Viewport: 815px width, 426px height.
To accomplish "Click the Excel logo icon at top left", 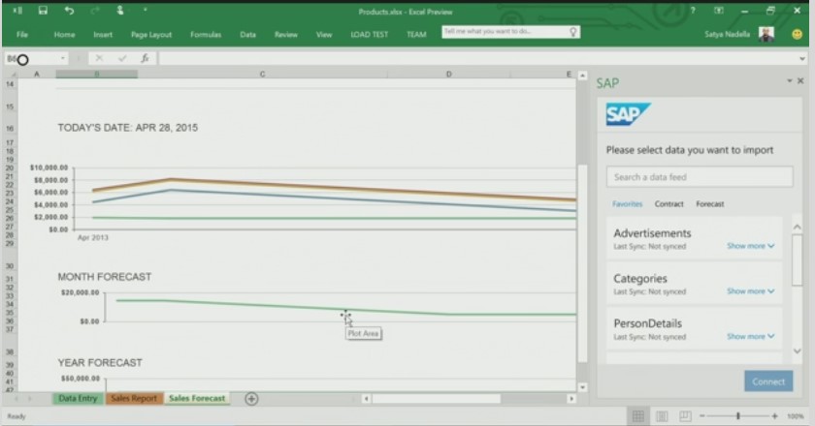I will click(17, 11).
